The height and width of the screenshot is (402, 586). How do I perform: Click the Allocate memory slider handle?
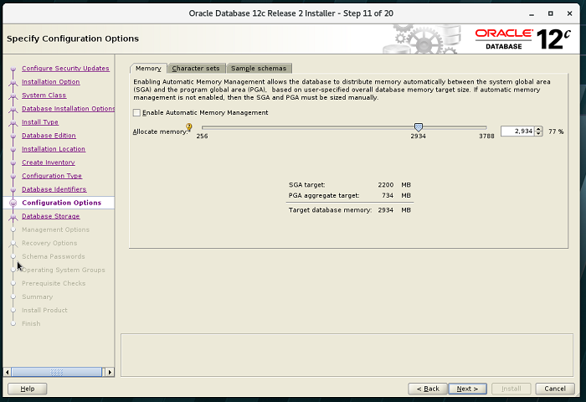click(x=419, y=127)
